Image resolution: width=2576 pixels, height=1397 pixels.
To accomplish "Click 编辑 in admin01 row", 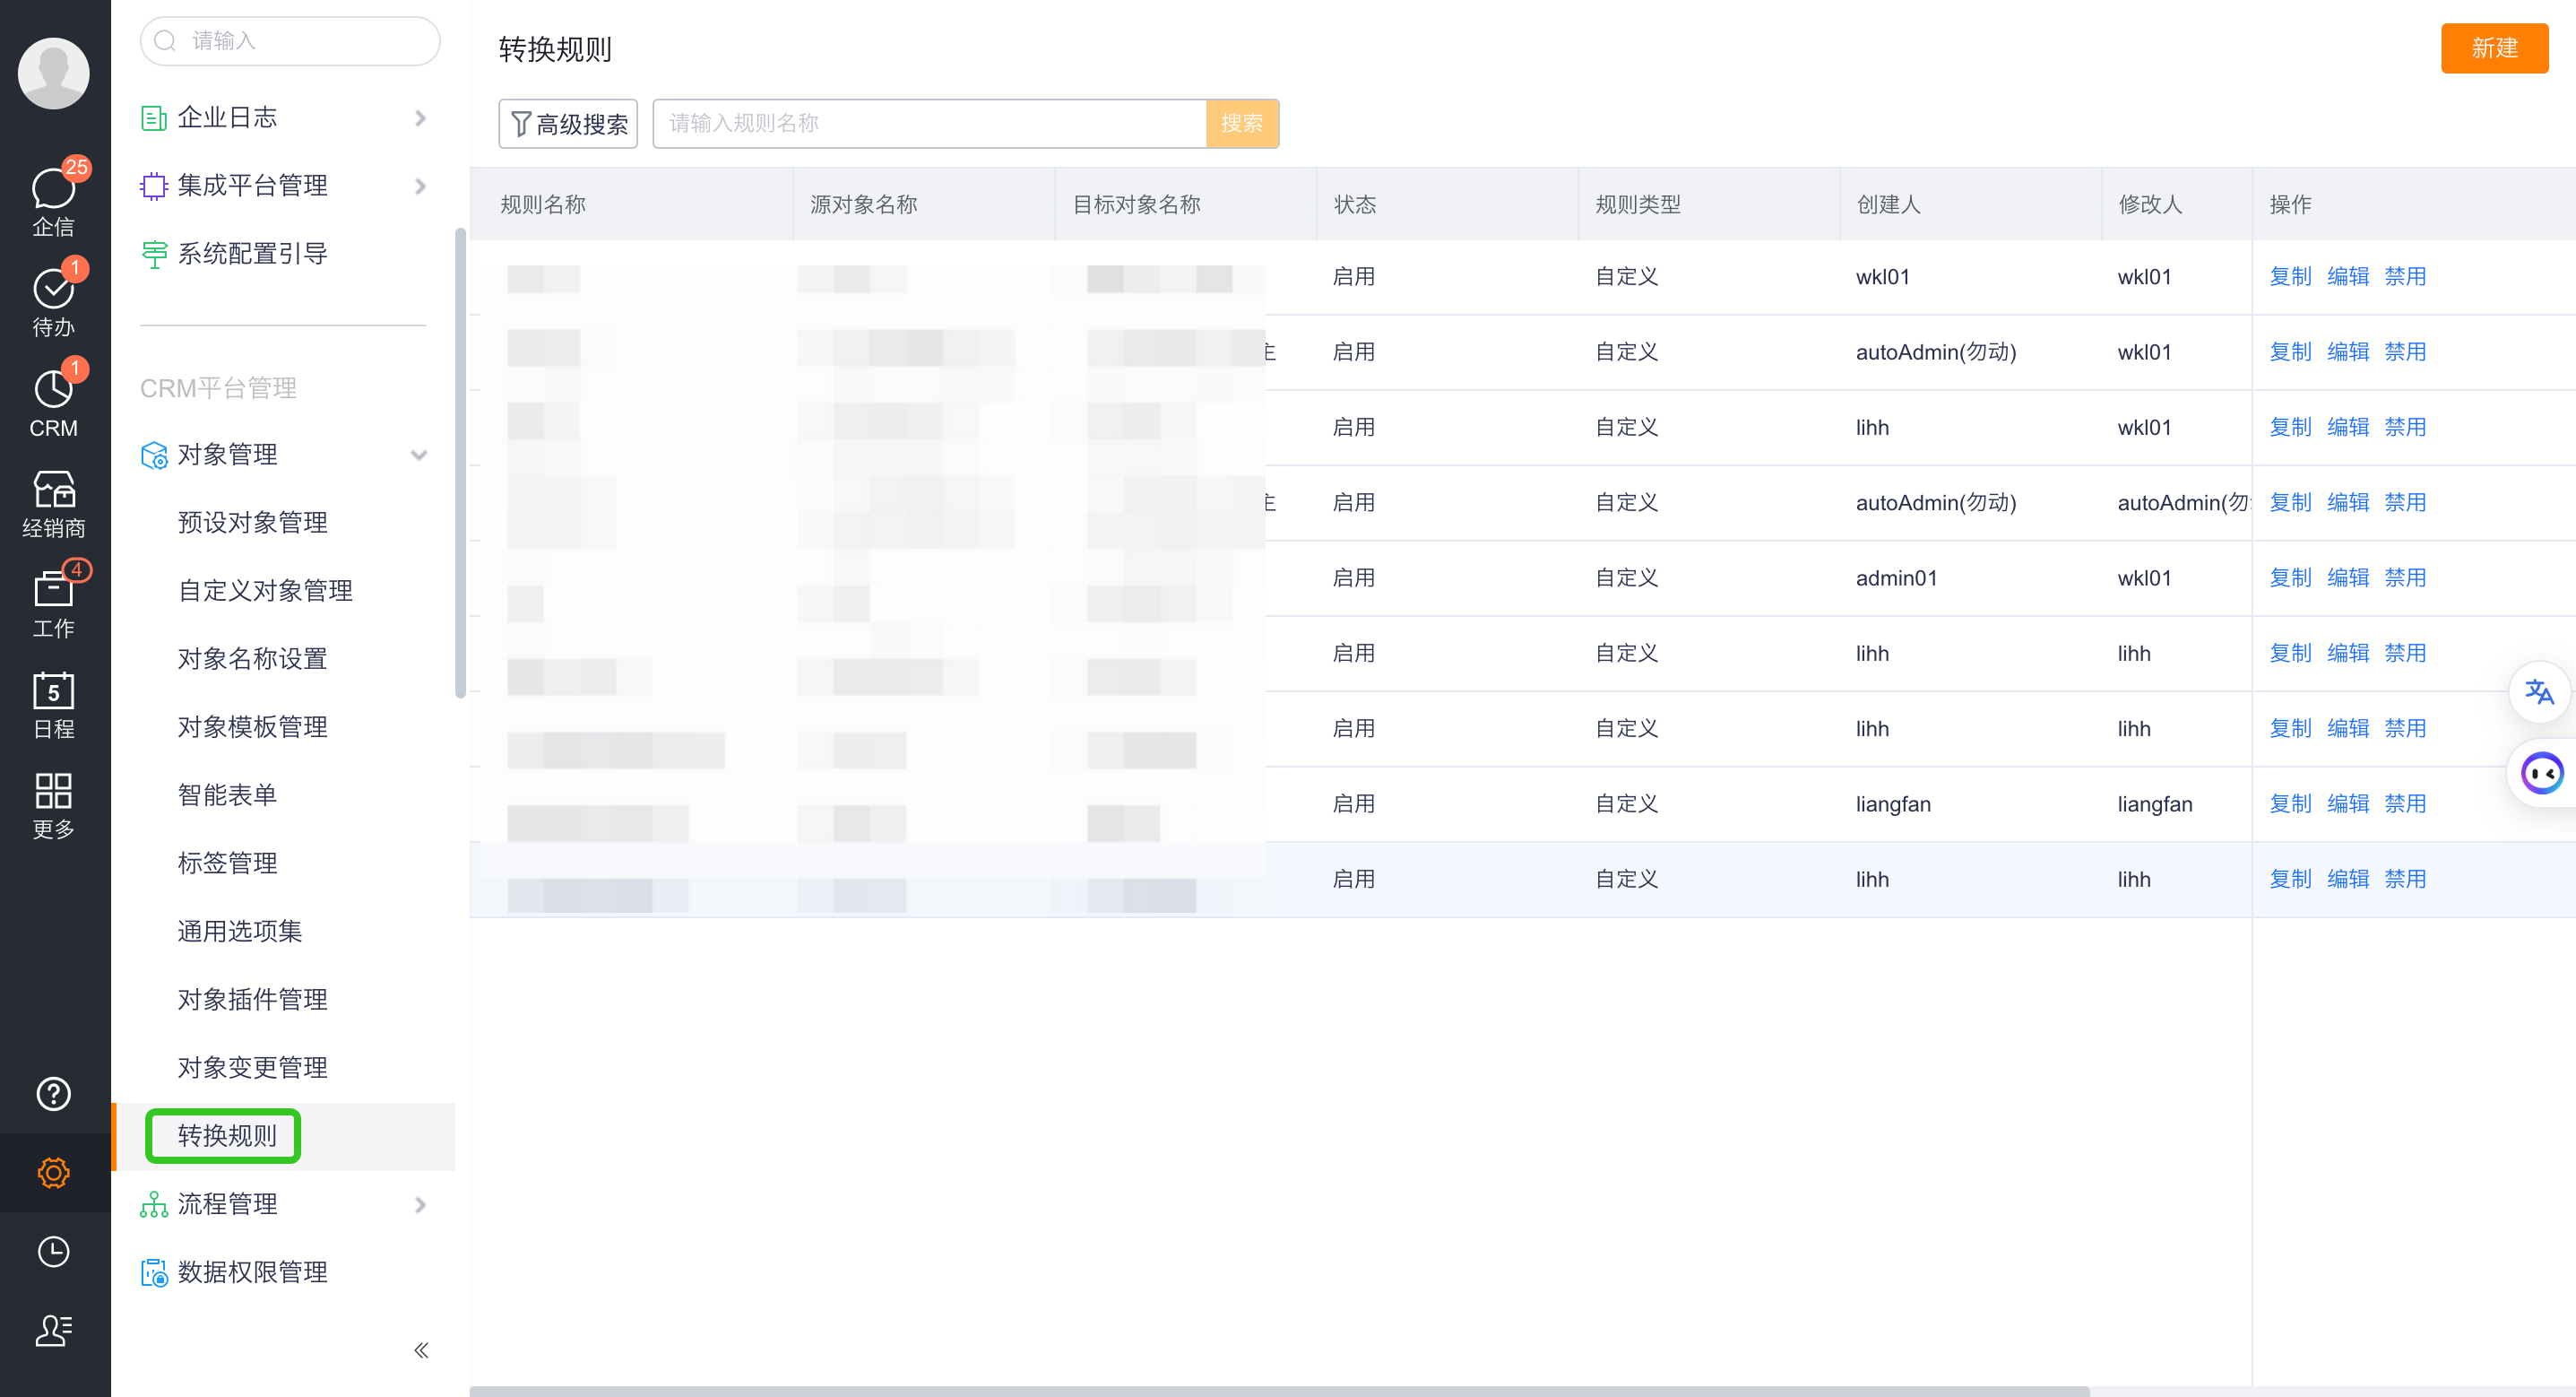I will point(2348,577).
